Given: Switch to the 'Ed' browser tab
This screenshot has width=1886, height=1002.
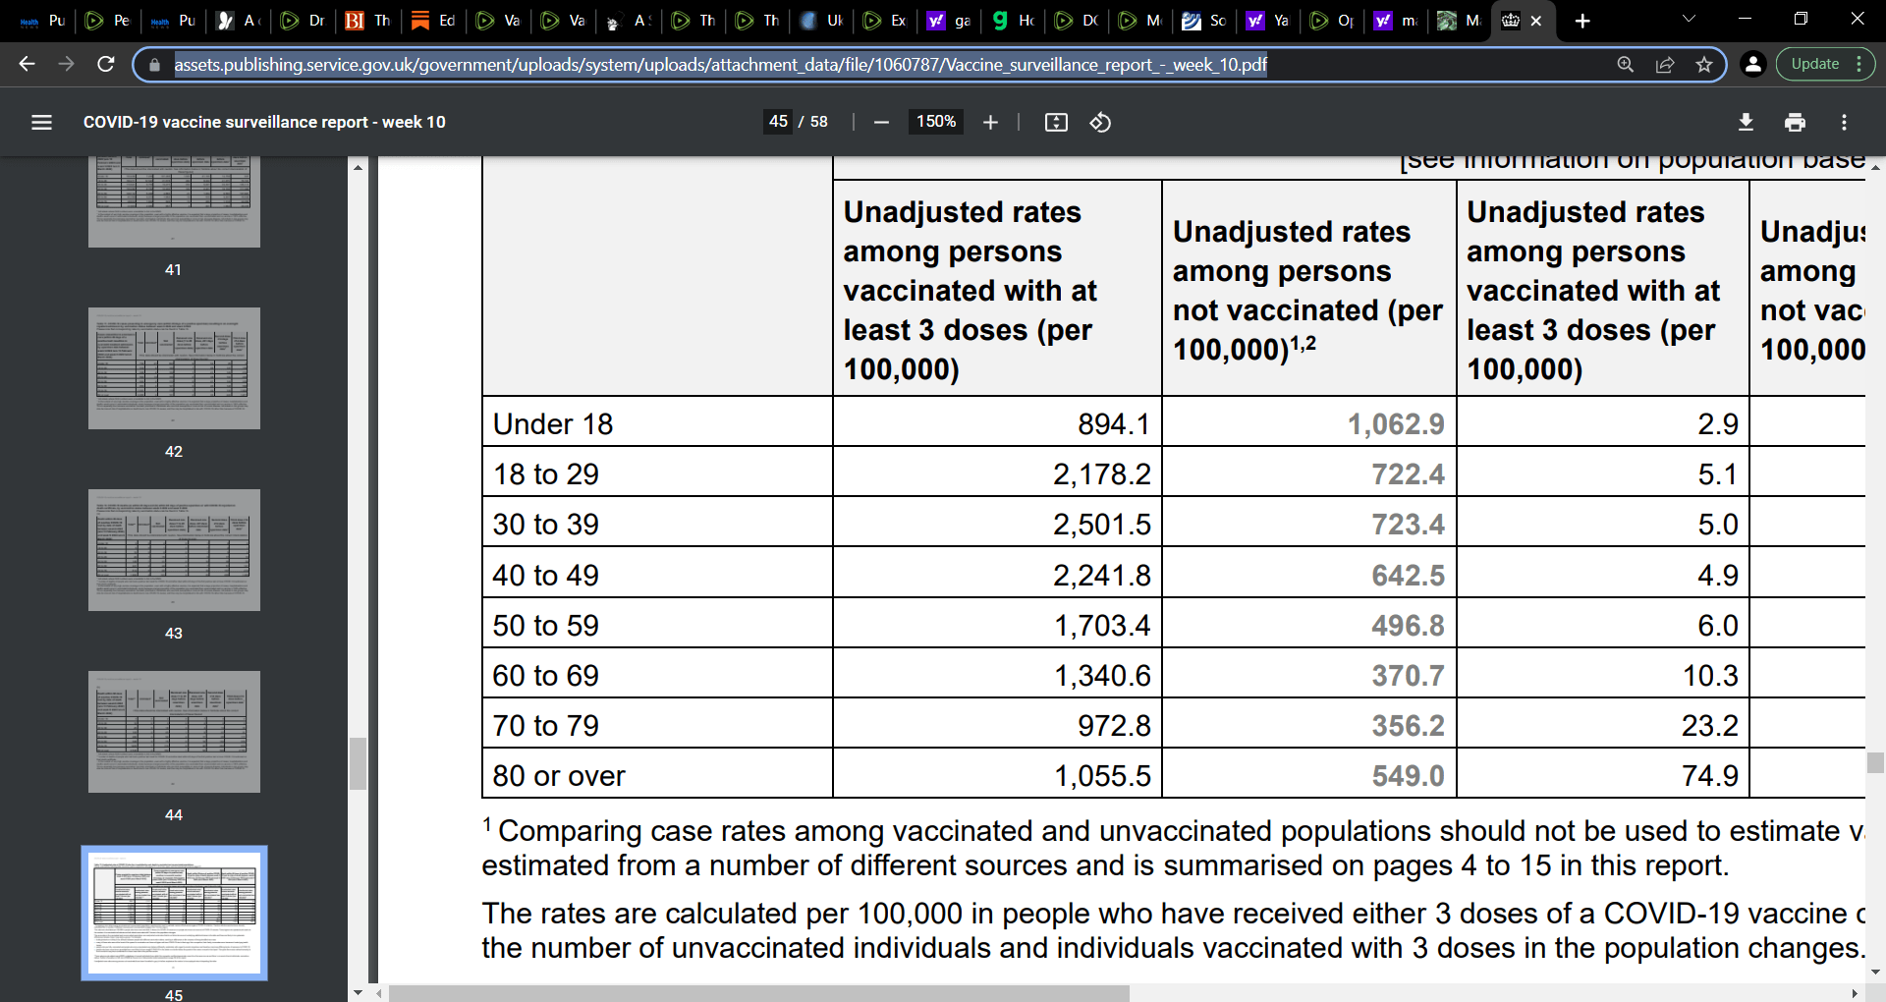Looking at the screenshot, I should tap(433, 21).
